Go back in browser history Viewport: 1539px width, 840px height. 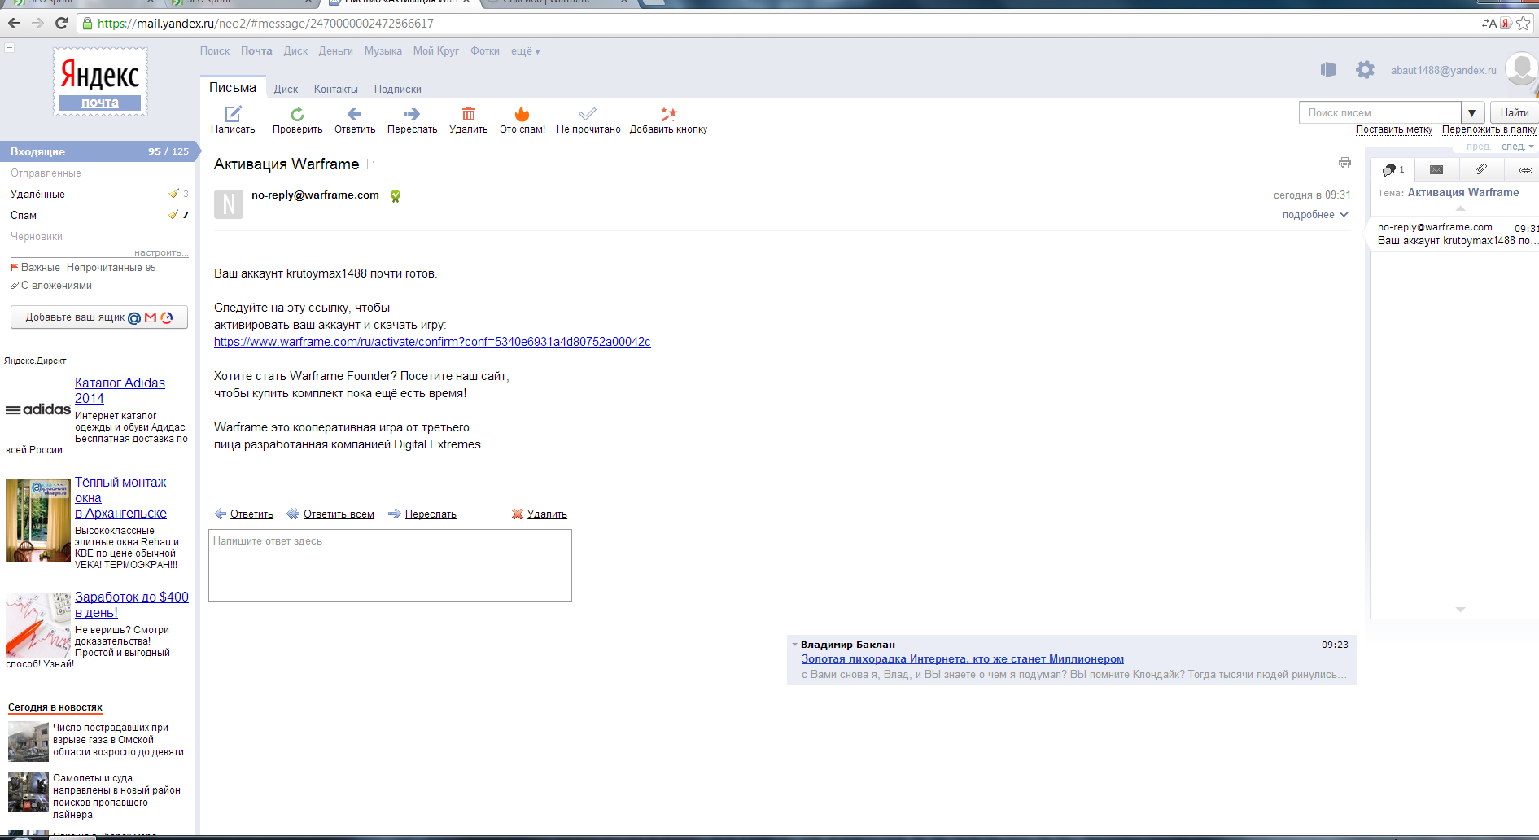point(14,23)
